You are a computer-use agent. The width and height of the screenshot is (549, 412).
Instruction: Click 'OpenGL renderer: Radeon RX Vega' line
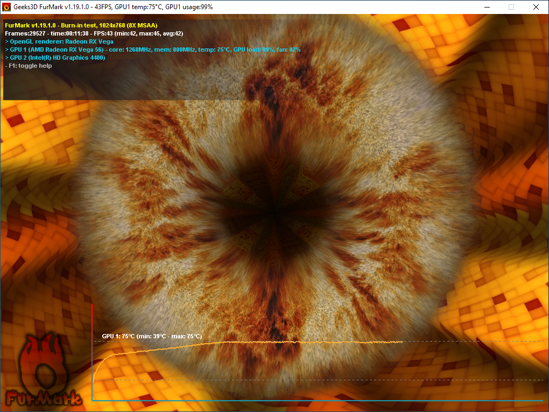(59, 41)
